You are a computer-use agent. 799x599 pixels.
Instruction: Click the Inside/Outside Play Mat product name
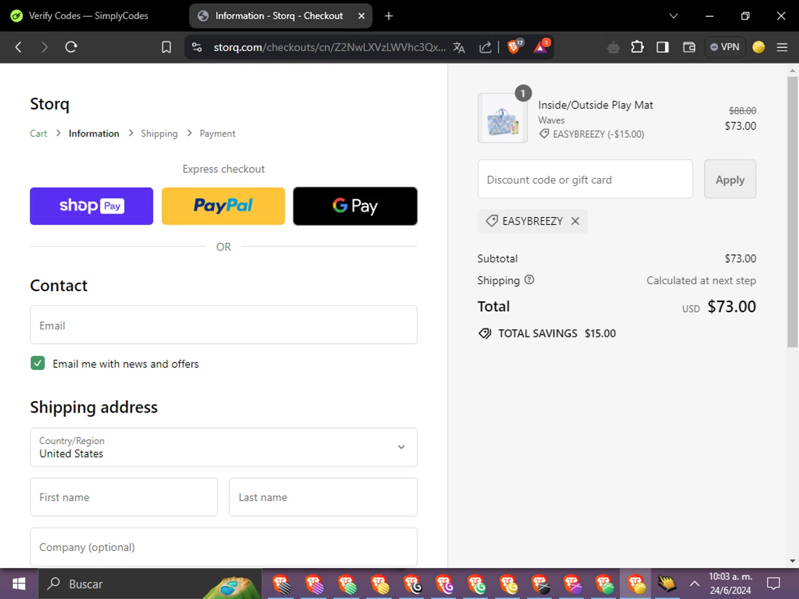(x=596, y=105)
